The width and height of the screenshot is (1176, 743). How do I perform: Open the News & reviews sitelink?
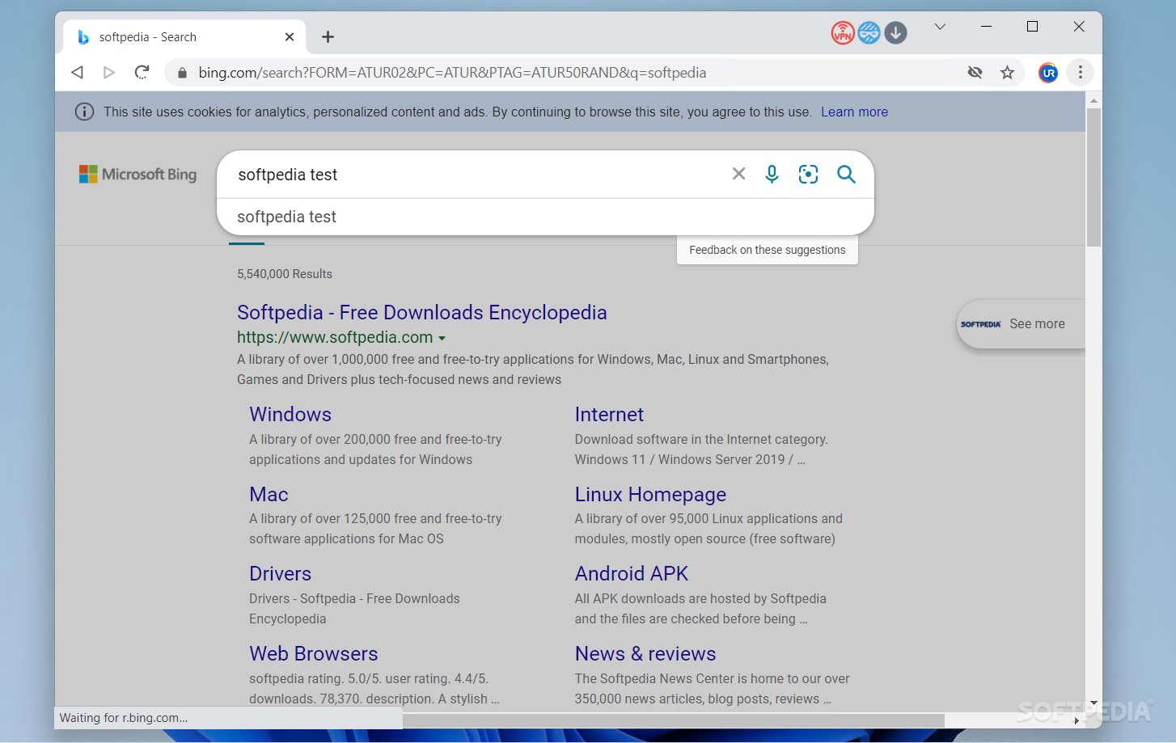[645, 653]
